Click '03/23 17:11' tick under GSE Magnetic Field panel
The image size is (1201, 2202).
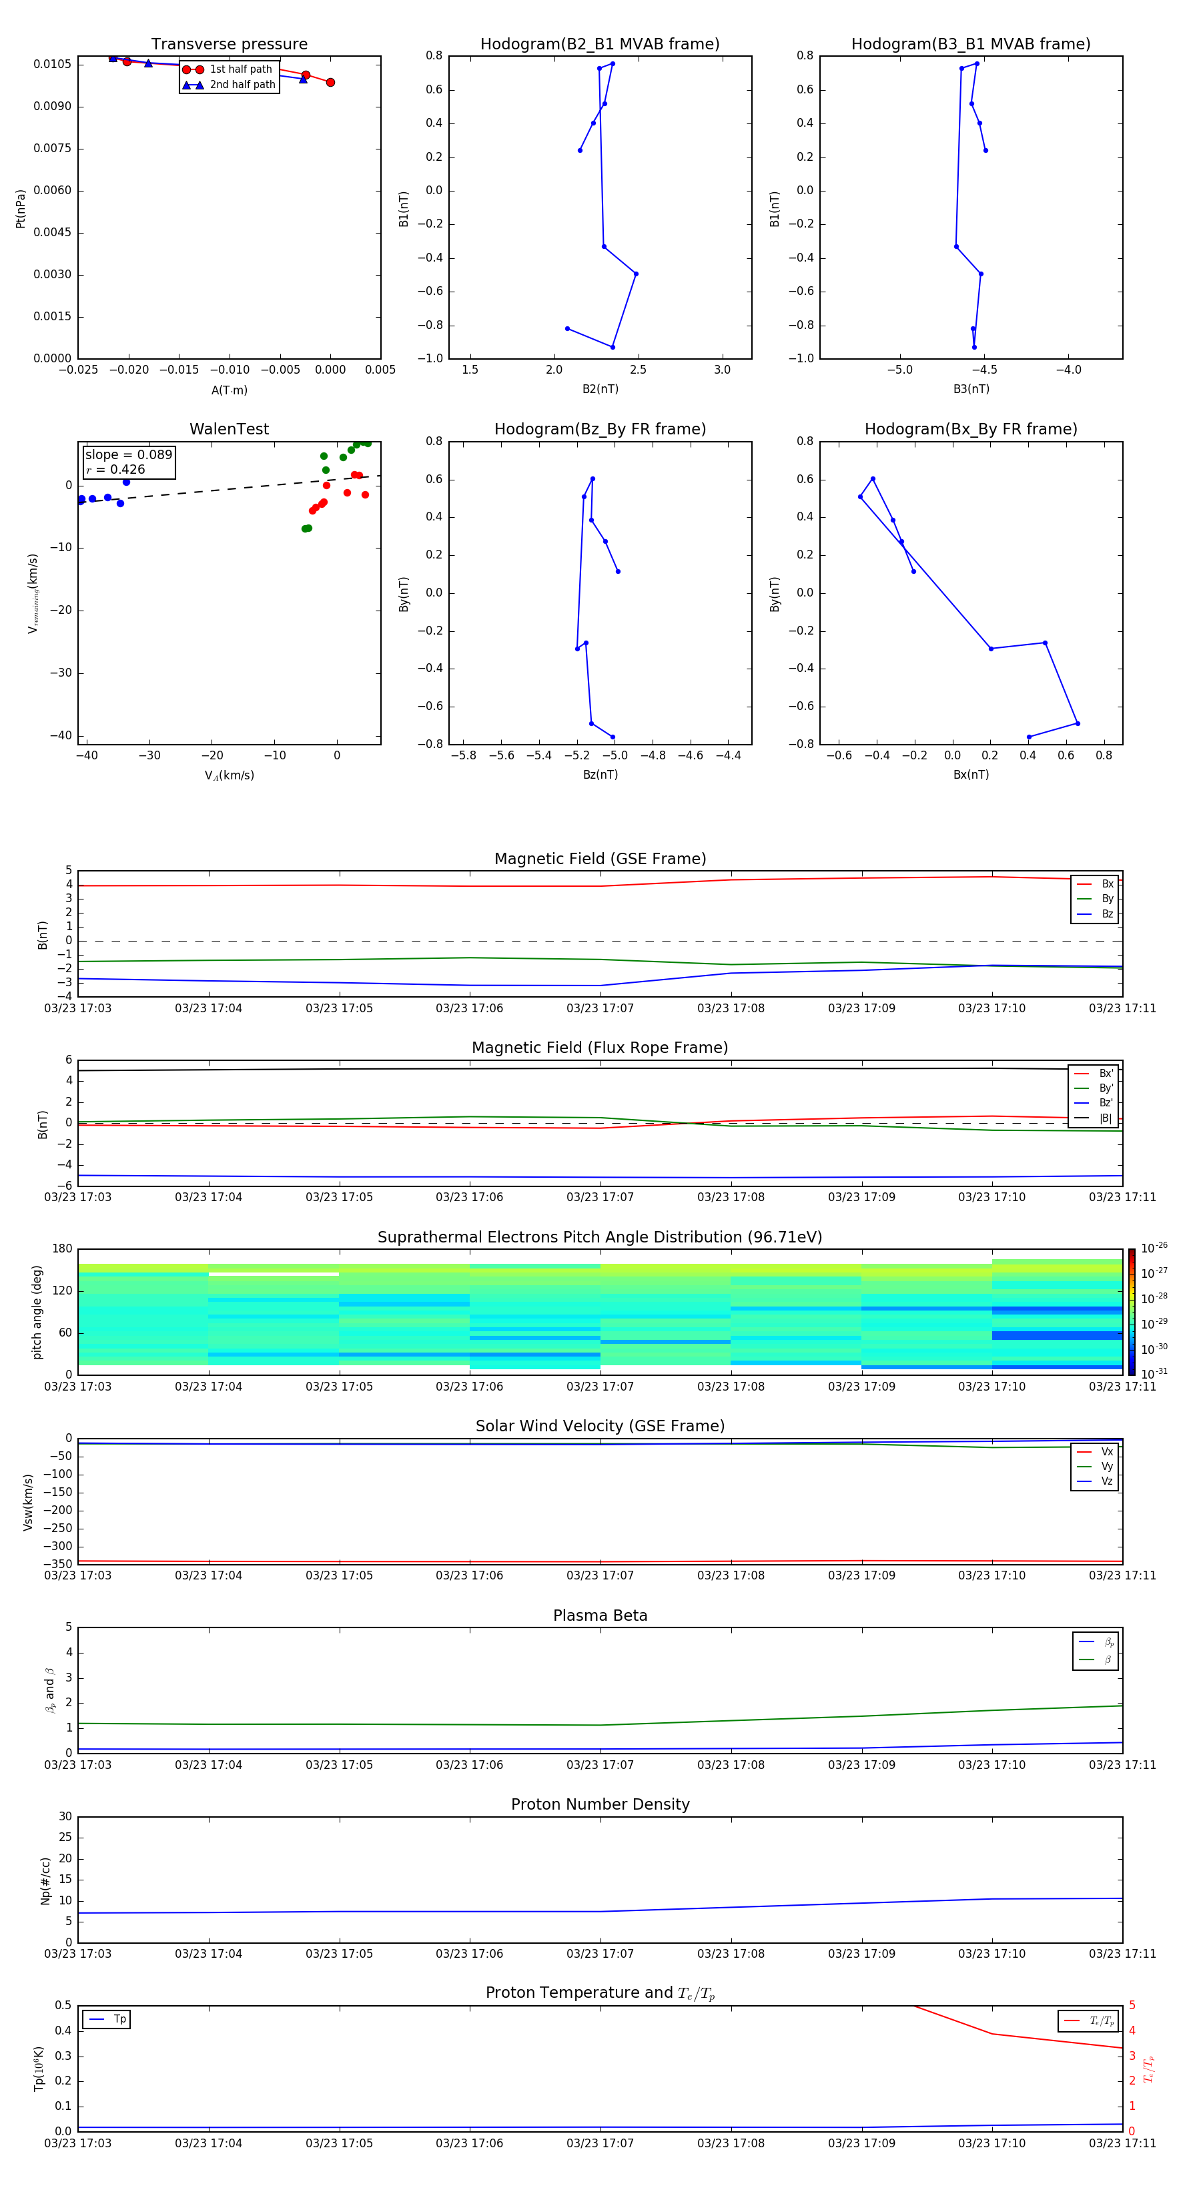[1122, 1008]
